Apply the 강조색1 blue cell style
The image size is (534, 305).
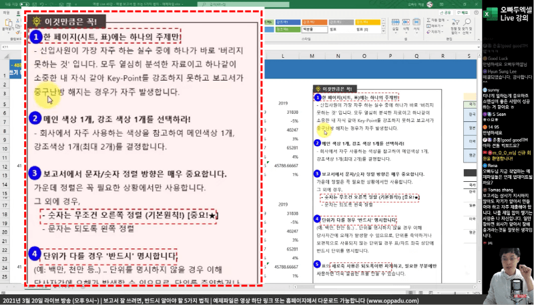click(288, 22)
